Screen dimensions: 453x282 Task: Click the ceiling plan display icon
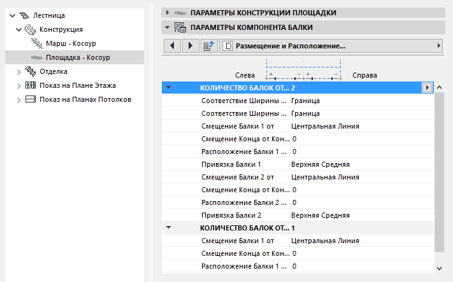(31, 99)
